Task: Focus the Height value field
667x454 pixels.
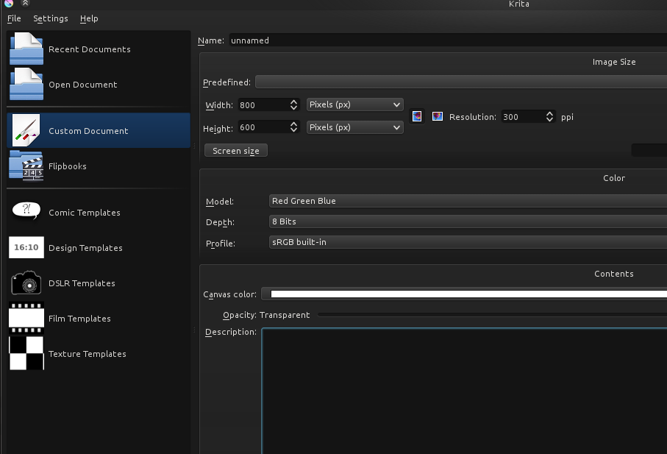Action: pos(264,127)
